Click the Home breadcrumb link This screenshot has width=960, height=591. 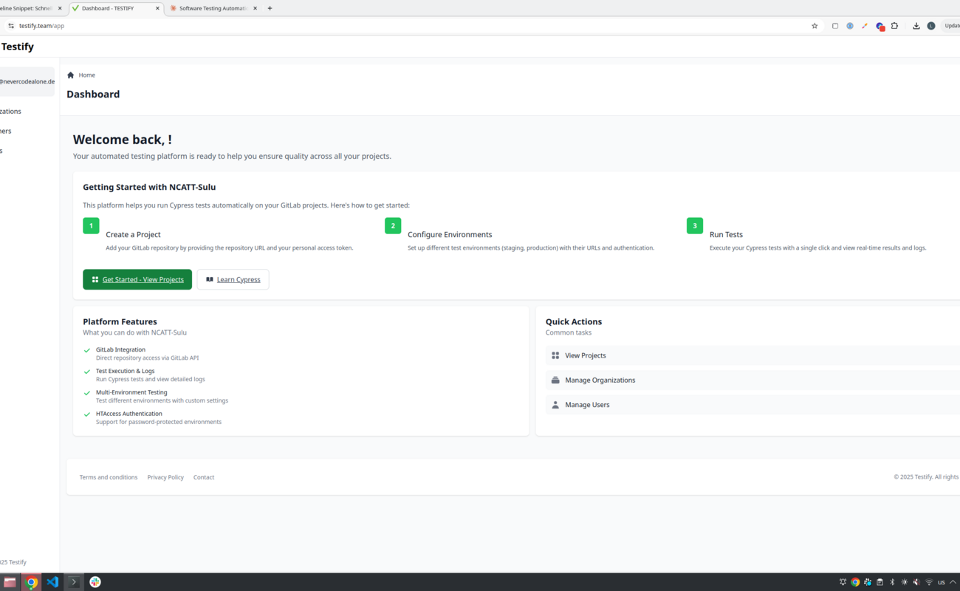pyautogui.click(x=87, y=75)
